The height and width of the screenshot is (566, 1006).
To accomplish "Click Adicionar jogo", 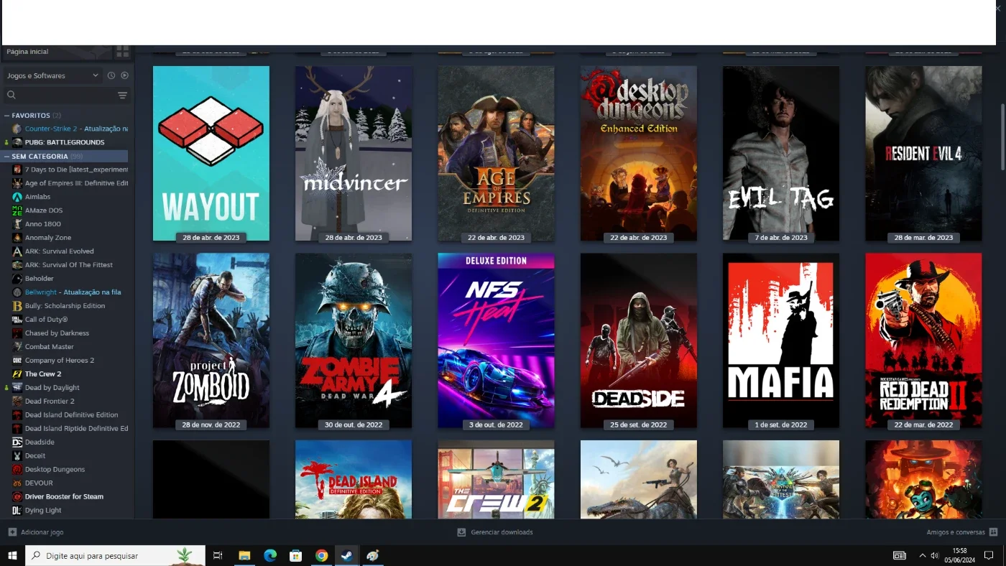I will tap(42, 532).
